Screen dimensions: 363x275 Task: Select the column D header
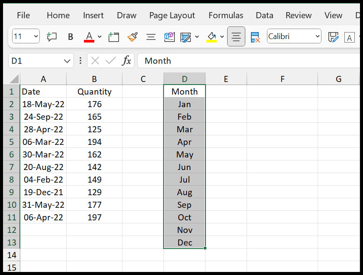[x=184, y=79]
